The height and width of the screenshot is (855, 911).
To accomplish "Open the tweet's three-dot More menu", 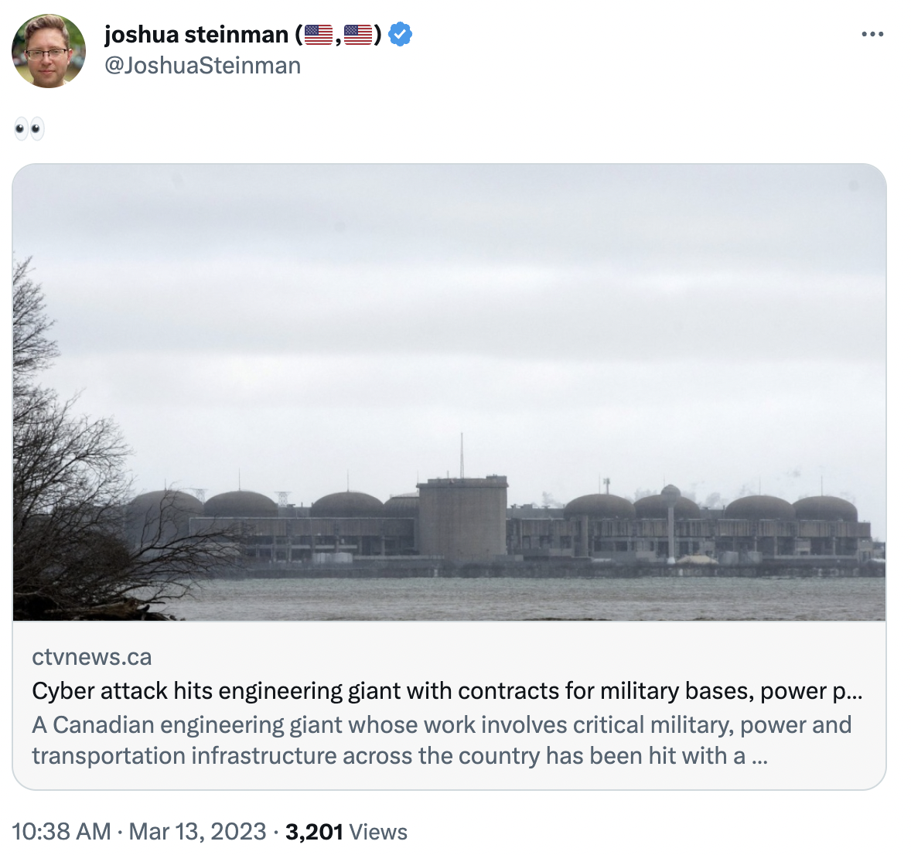I will [x=872, y=35].
